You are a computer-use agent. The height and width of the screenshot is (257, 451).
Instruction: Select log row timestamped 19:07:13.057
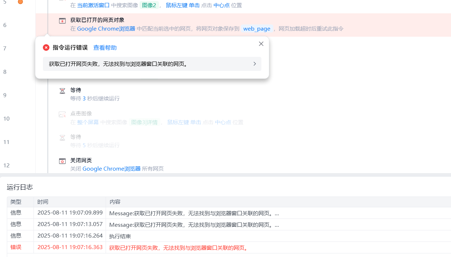pos(229,224)
